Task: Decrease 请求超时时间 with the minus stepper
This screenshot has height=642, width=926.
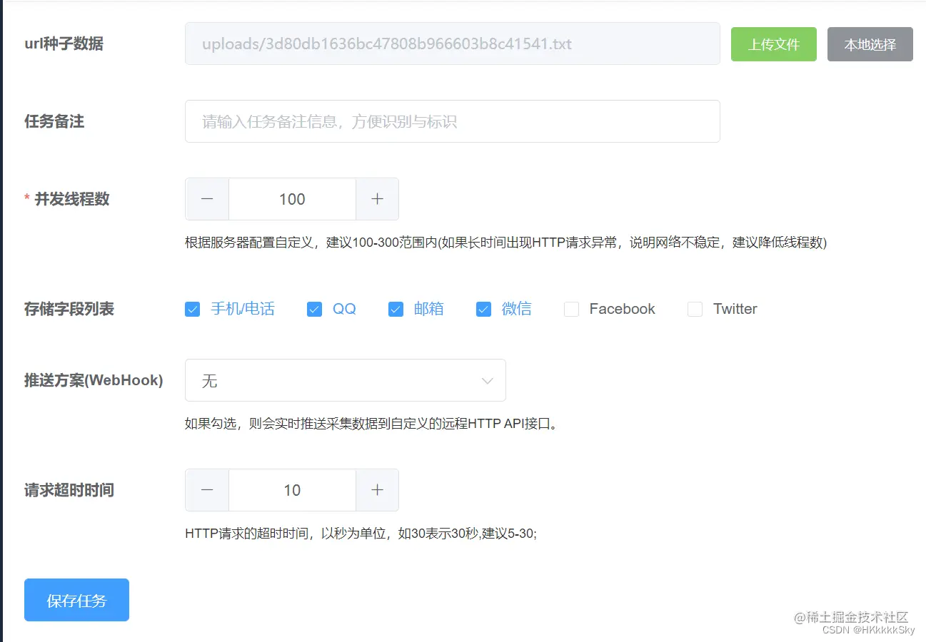Action: (206, 490)
